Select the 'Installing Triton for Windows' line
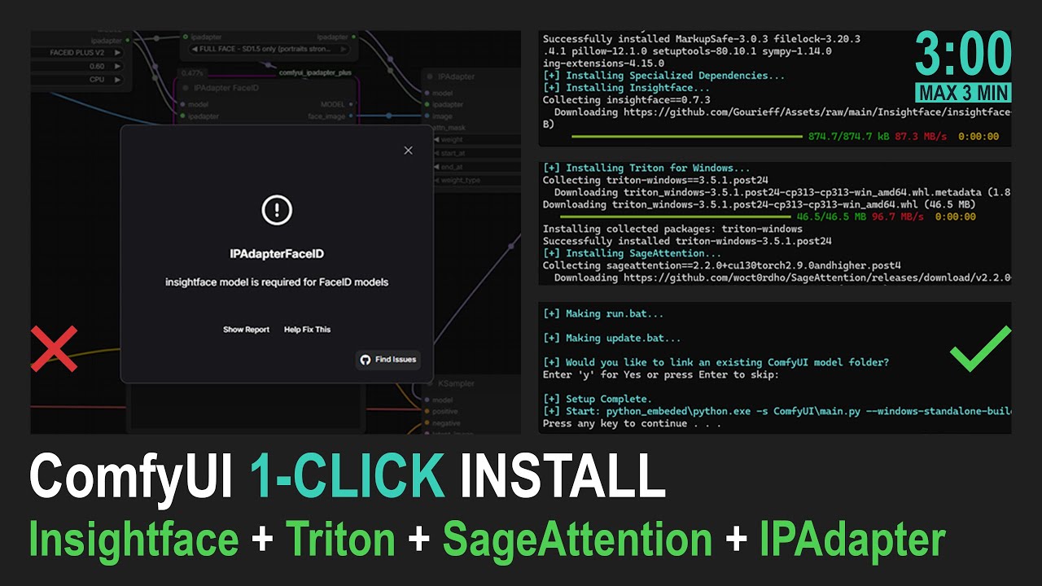1042x586 pixels. click(646, 168)
